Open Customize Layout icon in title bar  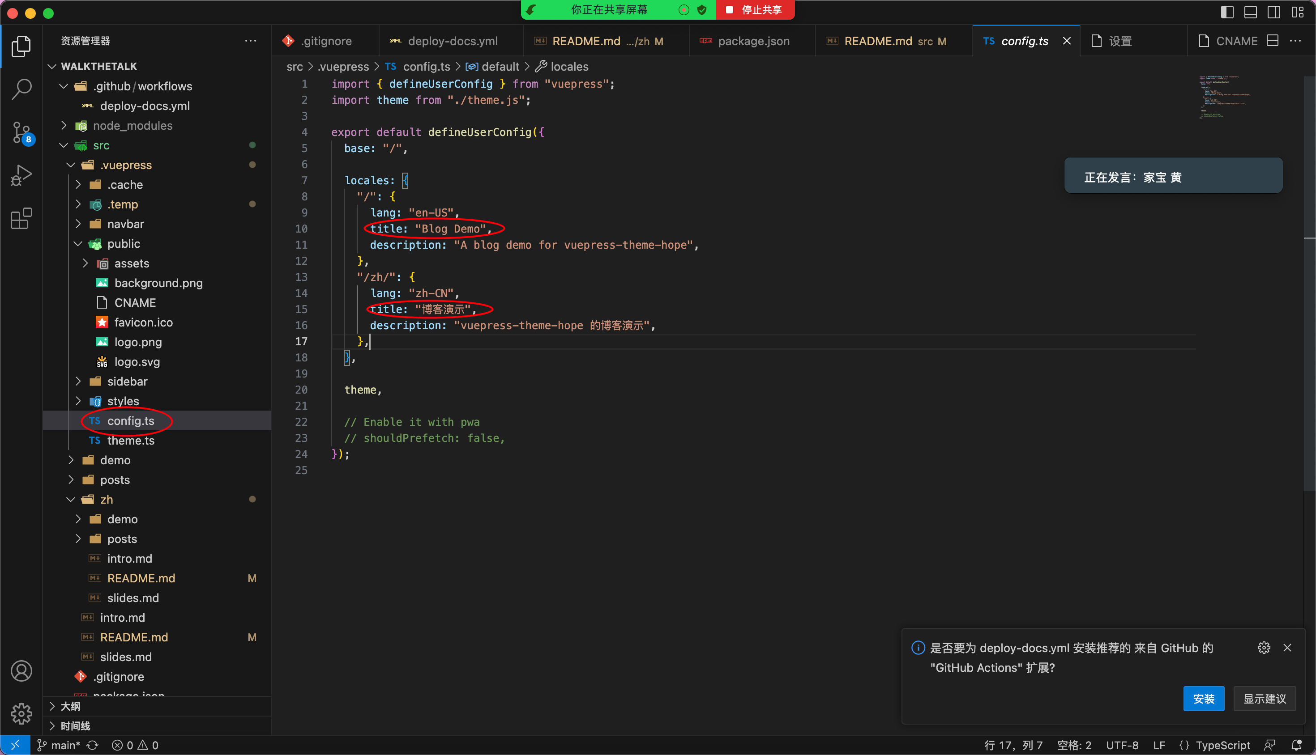[x=1297, y=12]
